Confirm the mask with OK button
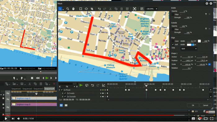217x122 pixels. pyautogui.click(x=193, y=105)
